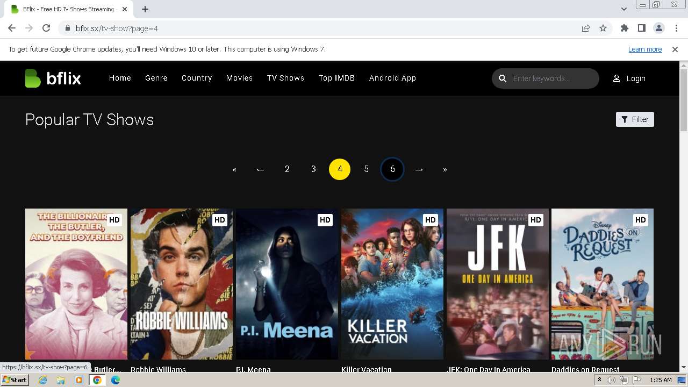Open the Chrome three-dot menu
The image size is (688, 387).
click(x=676, y=28)
